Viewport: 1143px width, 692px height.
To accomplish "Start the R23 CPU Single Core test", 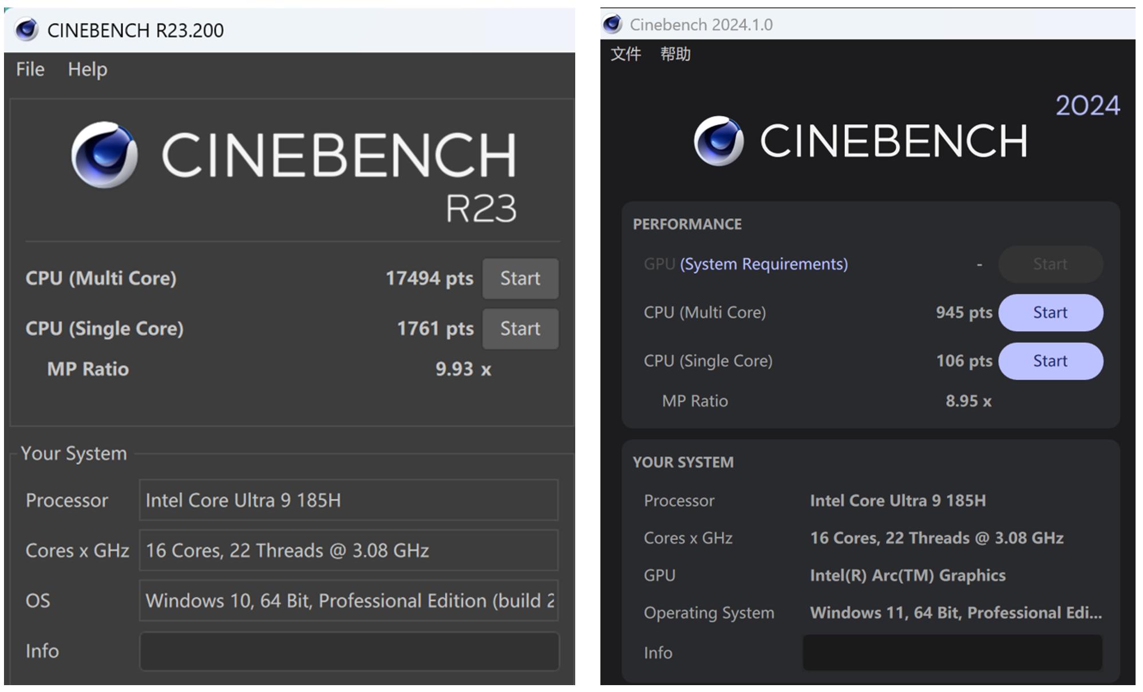I will pyautogui.click(x=520, y=329).
